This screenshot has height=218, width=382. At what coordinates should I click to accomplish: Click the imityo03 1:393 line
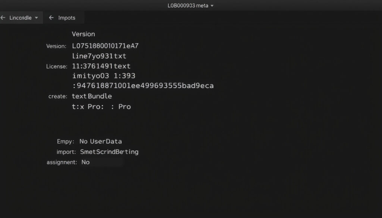[104, 76]
